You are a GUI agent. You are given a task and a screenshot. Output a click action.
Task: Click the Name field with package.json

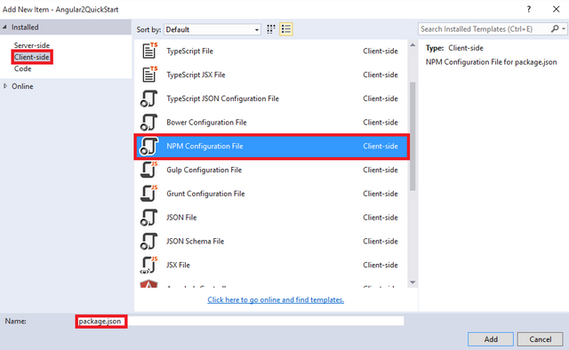[240, 321]
